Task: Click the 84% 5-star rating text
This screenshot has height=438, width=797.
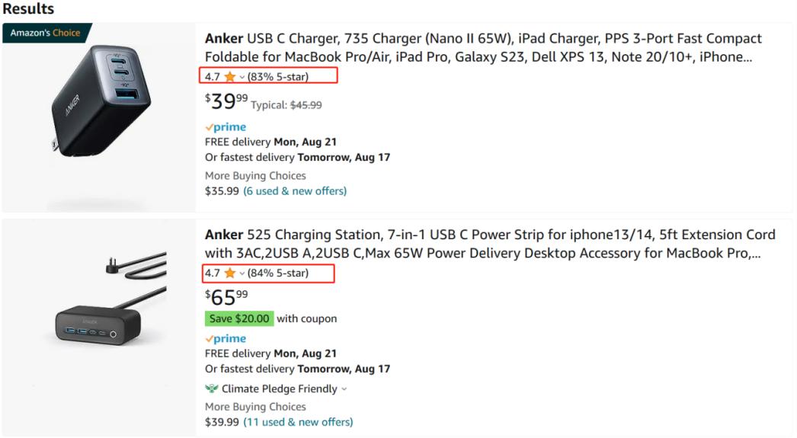Action: [278, 273]
